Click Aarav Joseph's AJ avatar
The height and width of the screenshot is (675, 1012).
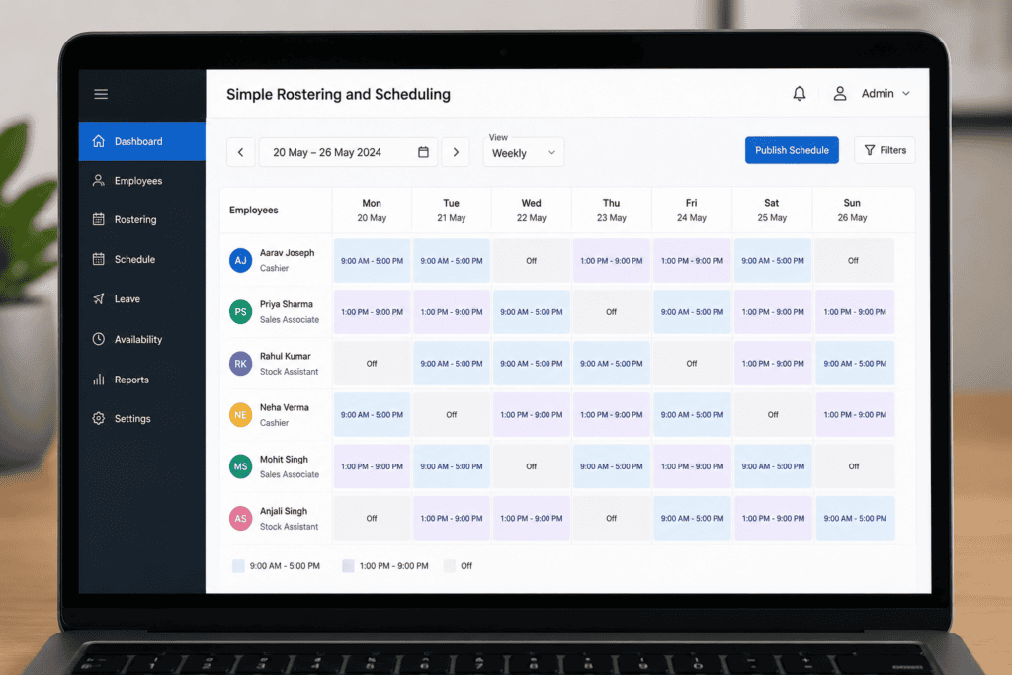tap(241, 261)
